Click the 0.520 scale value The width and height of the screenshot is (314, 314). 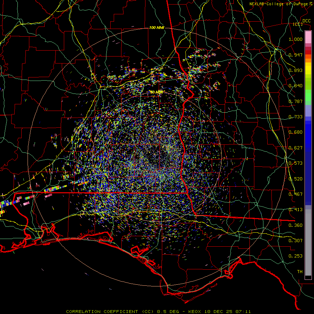point(296,179)
